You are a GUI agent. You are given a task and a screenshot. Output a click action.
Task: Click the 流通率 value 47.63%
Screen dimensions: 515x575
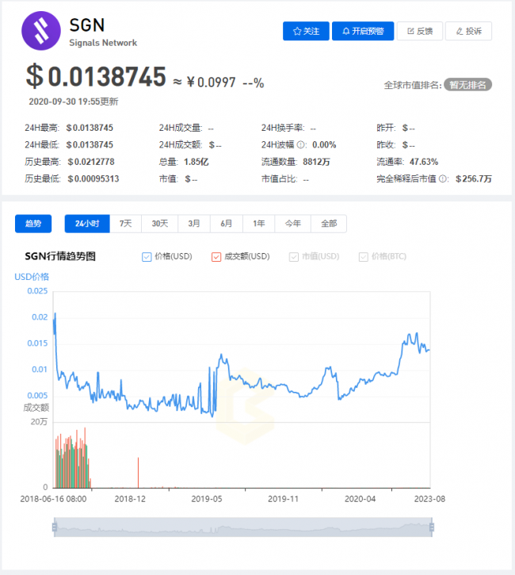tap(424, 162)
